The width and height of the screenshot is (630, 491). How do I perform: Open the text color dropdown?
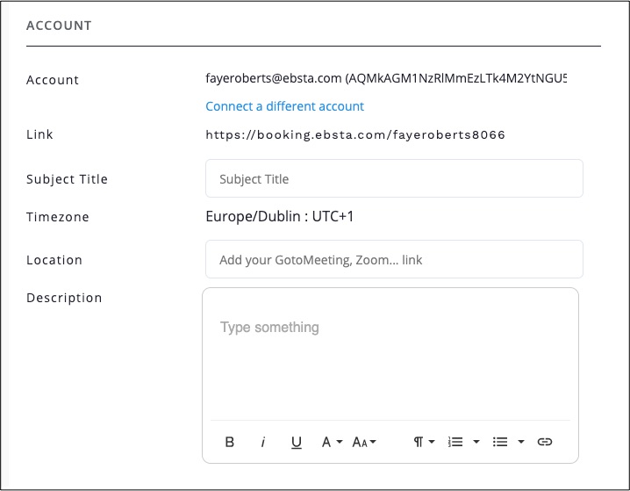tap(331, 442)
